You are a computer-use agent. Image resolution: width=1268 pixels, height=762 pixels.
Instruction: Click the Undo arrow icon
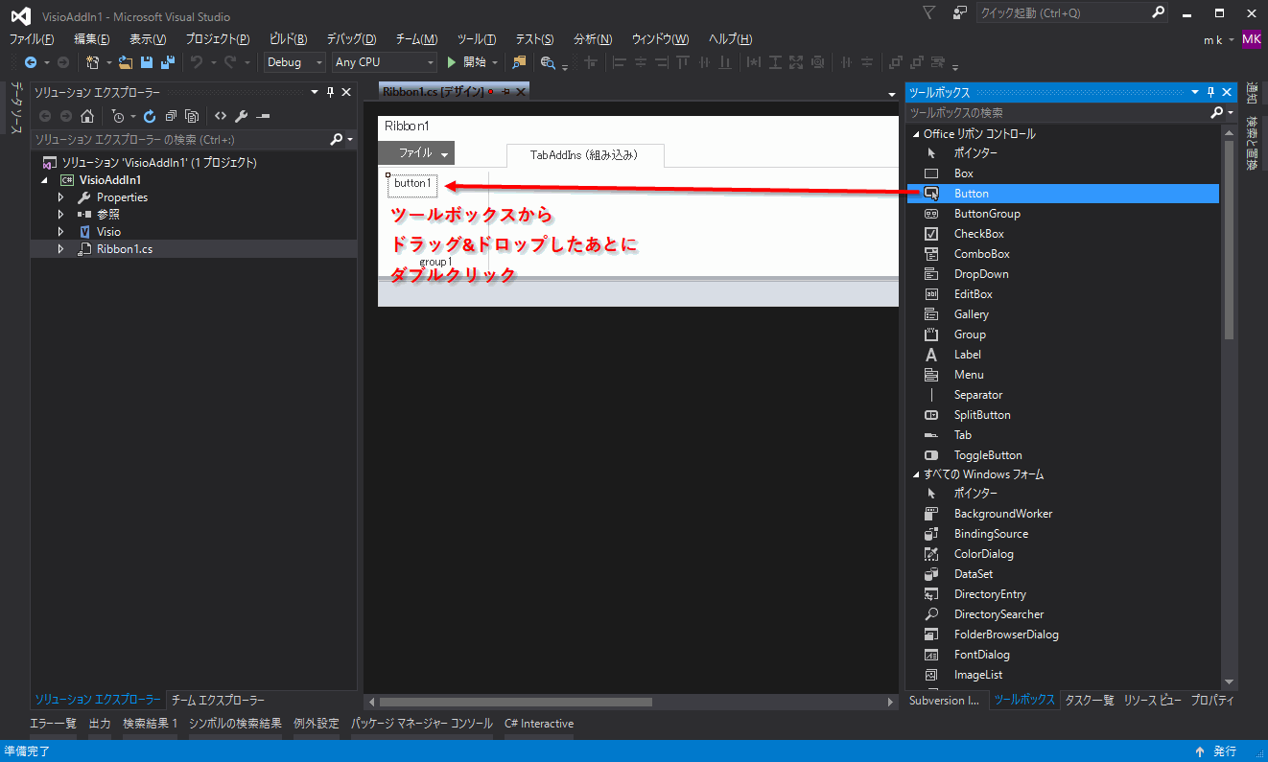(197, 62)
